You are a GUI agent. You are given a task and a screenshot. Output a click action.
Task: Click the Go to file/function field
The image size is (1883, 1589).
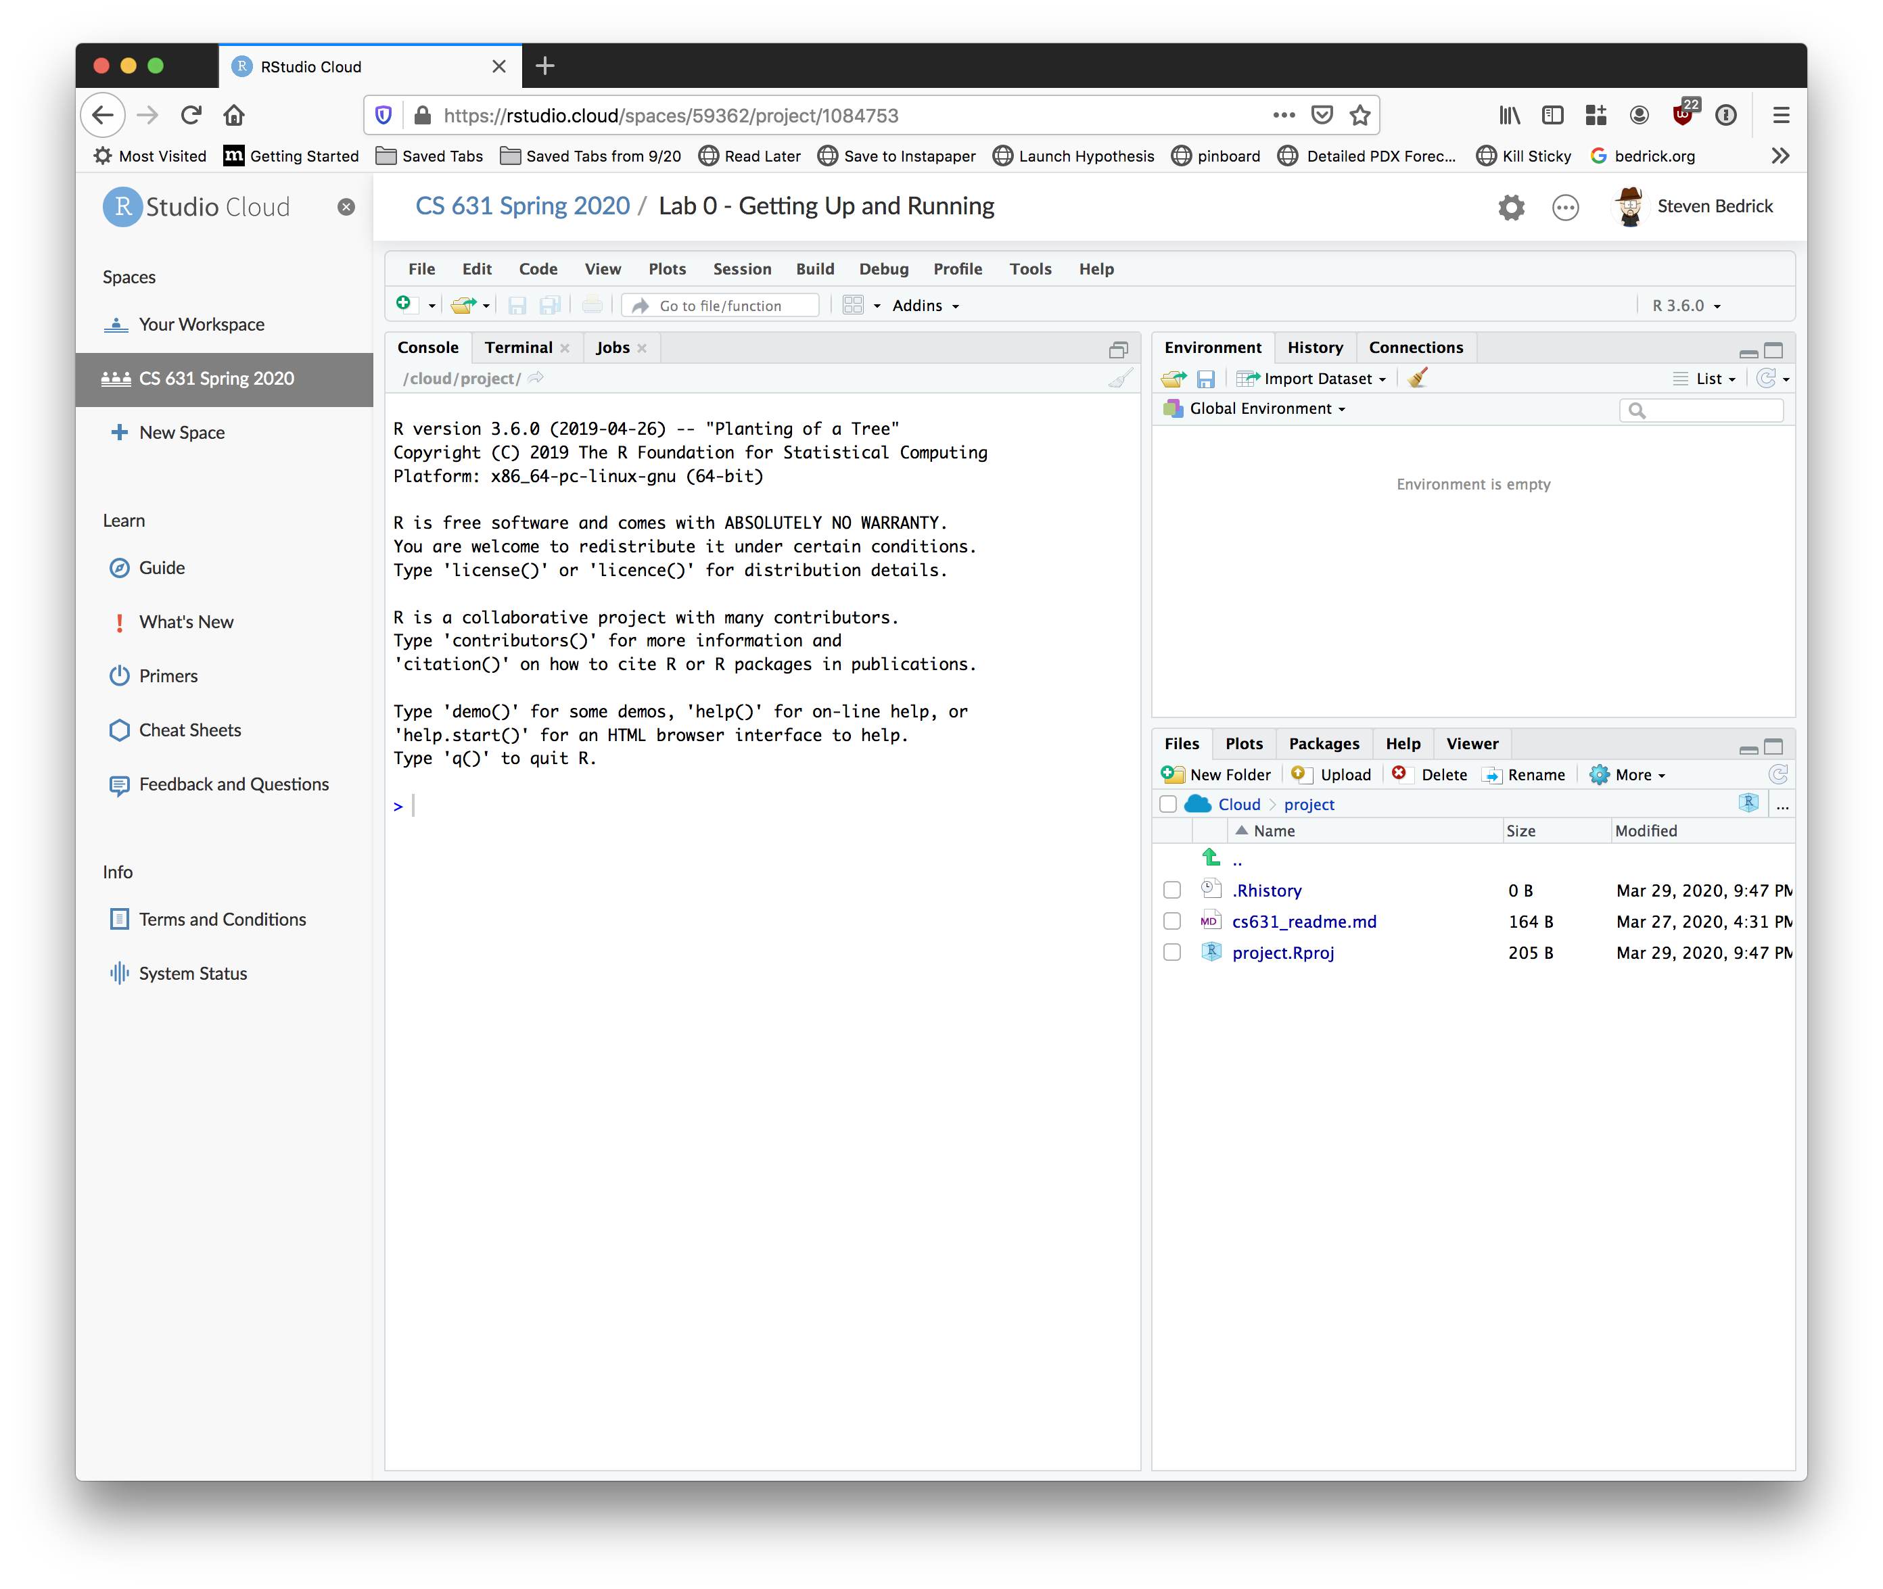point(720,306)
